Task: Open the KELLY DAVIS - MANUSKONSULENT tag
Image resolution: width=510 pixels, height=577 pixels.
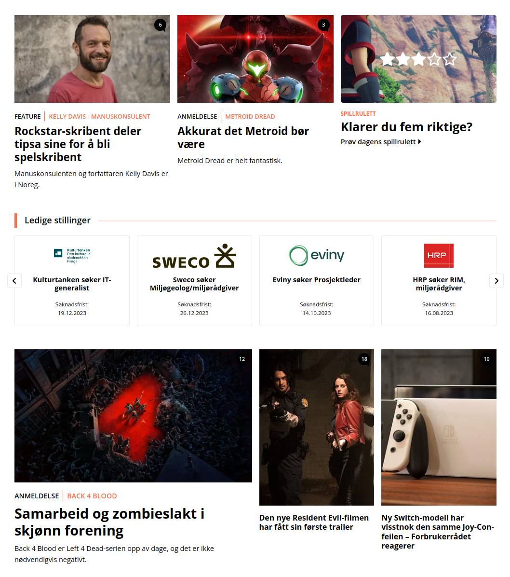Action: point(100,117)
